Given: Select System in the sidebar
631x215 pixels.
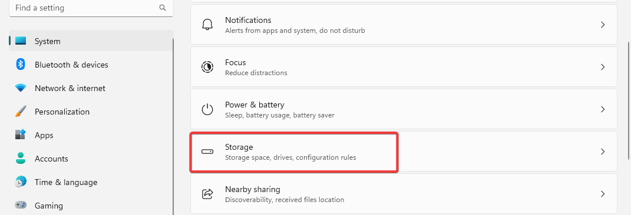Looking at the screenshot, I should click(x=91, y=41).
